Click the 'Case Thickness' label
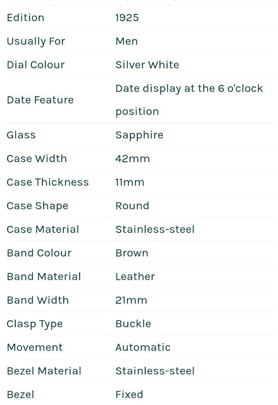 48,182
